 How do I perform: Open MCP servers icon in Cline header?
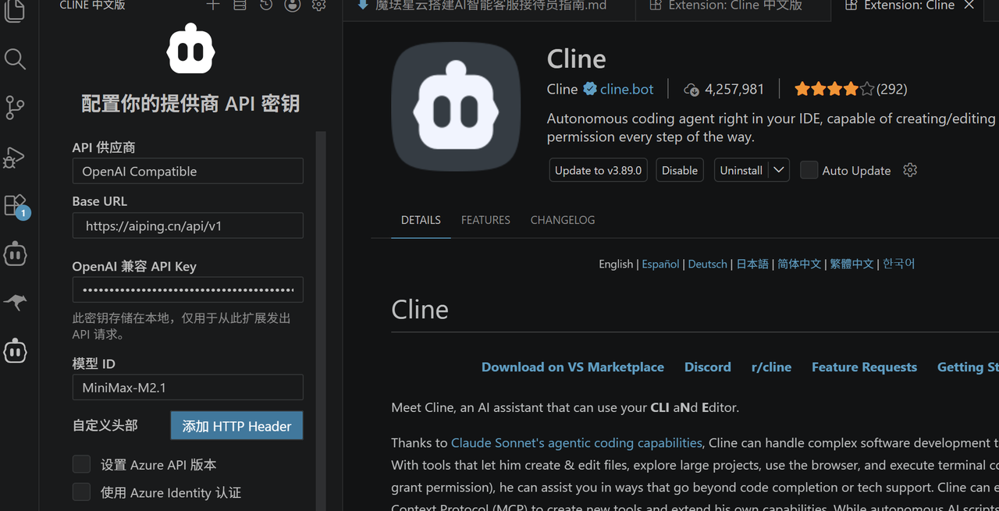(240, 5)
